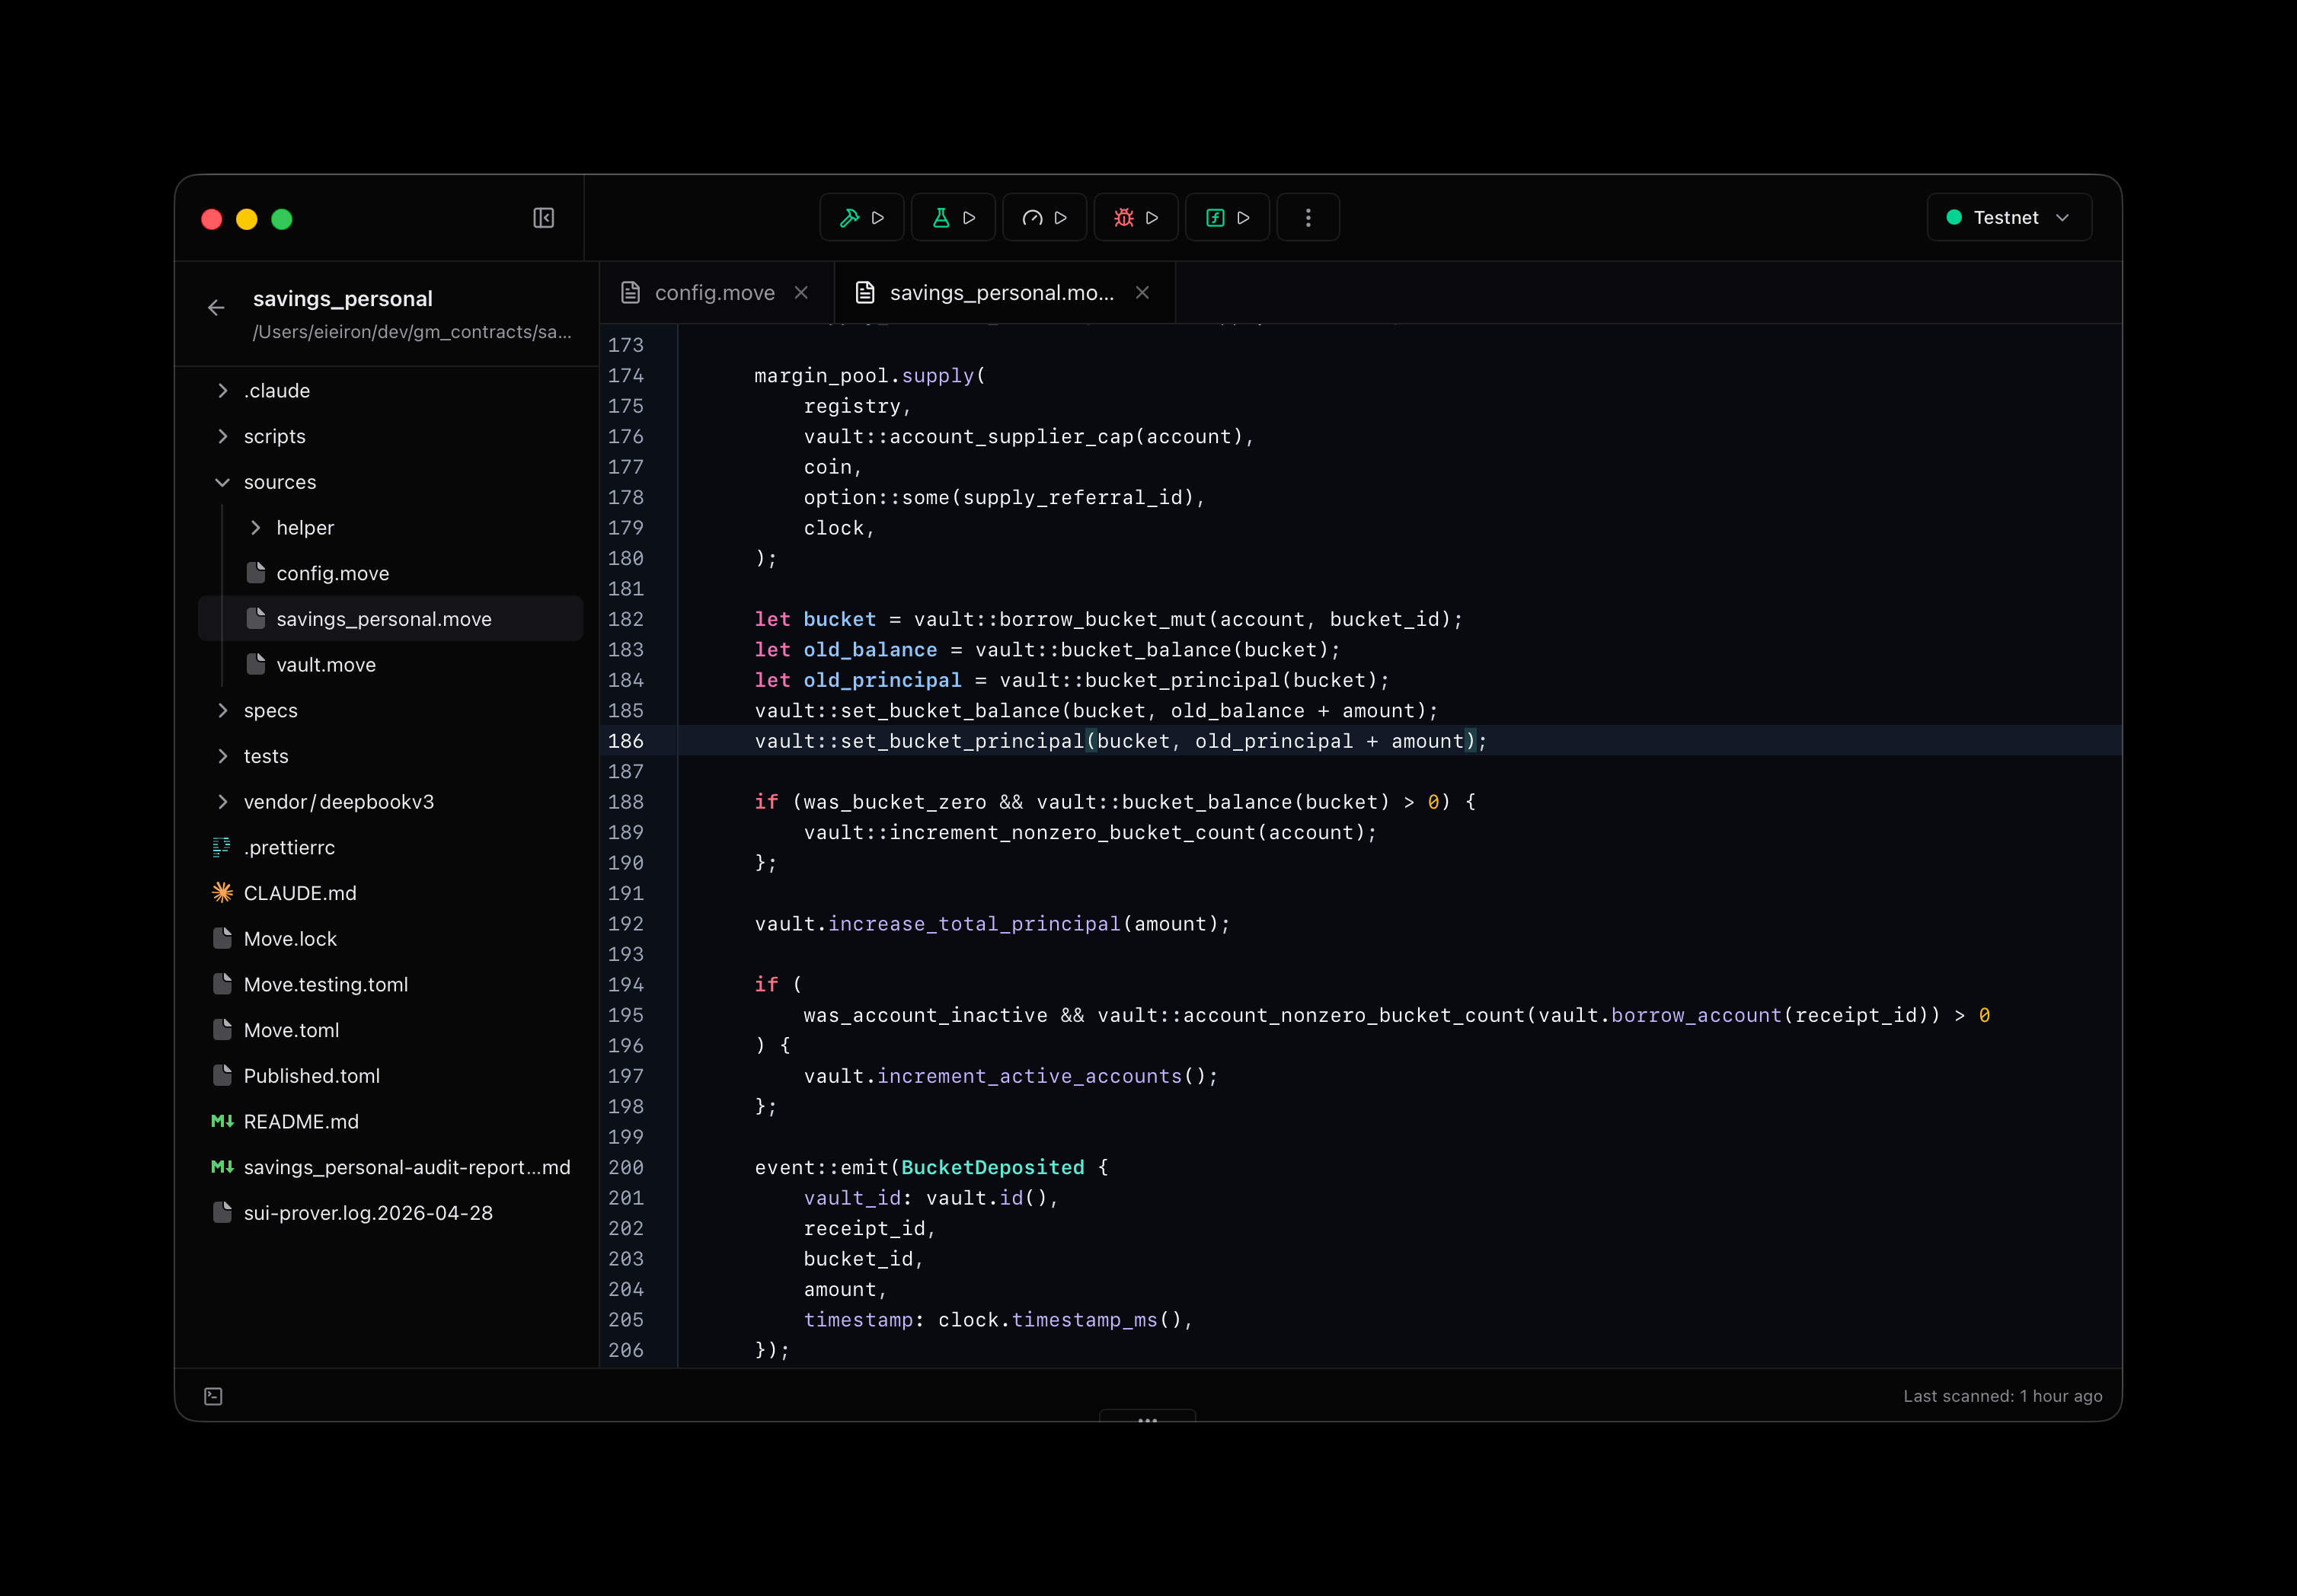Image resolution: width=2297 pixels, height=1596 pixels.
Task: Click vault::increment_nonzero_bucket_count(account) line
Action: (1090, 833)
